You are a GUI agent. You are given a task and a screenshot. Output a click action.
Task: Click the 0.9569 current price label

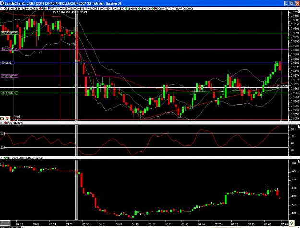point(283,87)
